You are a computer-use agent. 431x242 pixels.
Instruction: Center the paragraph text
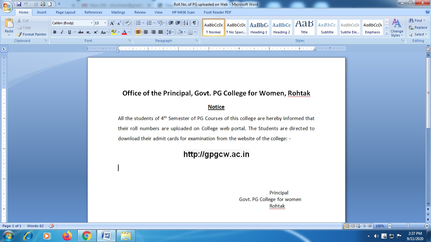(x=146, y=32)
